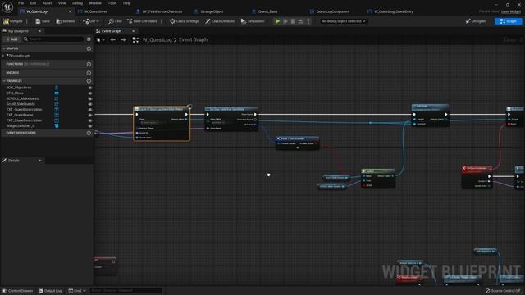The width and height of the screenshot is (525, 295).
Task: Open Class Settings
Action: point(184,21)
